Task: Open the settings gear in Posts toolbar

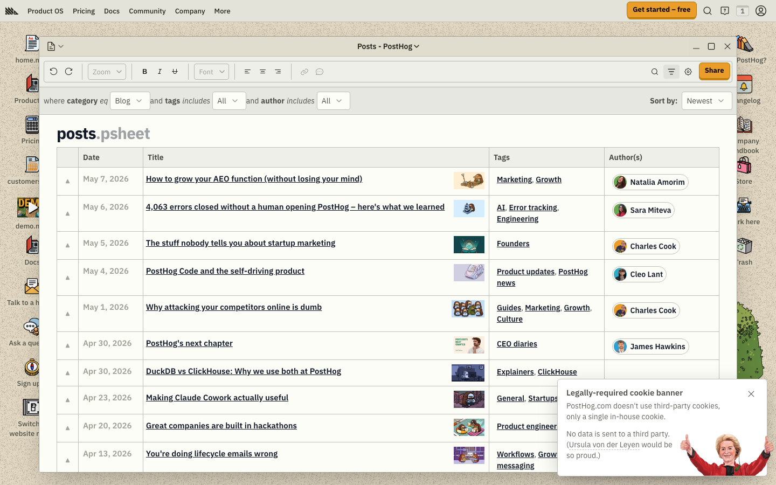Action: click(688, 72)
